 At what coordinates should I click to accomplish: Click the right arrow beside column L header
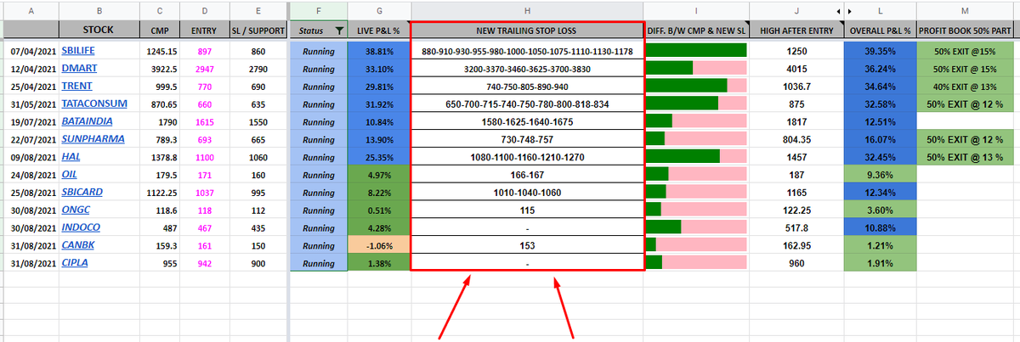pos(851,11)
